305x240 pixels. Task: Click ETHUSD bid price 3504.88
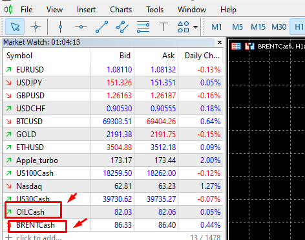[119, 147]
